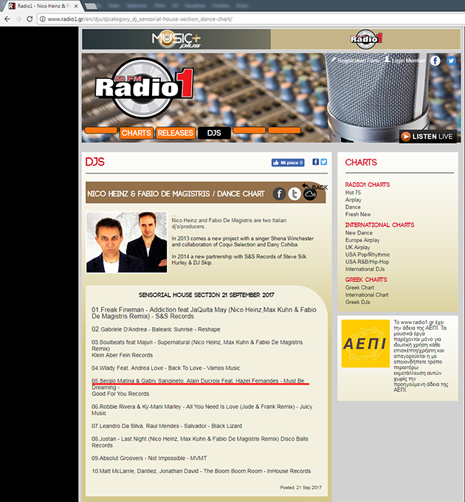This screenshot has height=502, width=465.
Task: Open the Registration Form link
Action: point(356,61)
